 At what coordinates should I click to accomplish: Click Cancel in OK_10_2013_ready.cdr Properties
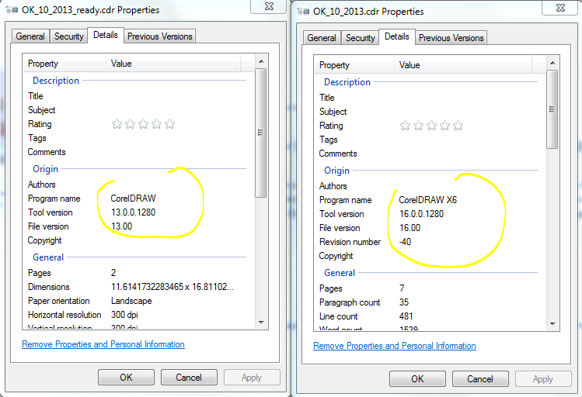coord(189,378)
